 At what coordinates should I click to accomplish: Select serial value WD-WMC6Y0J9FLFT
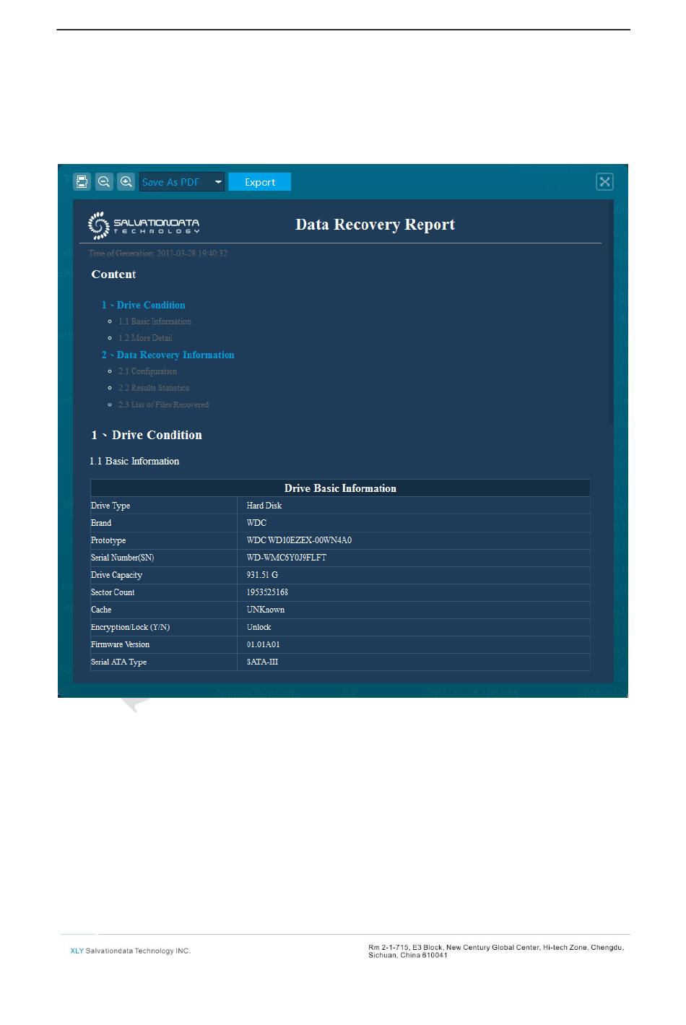287,558
